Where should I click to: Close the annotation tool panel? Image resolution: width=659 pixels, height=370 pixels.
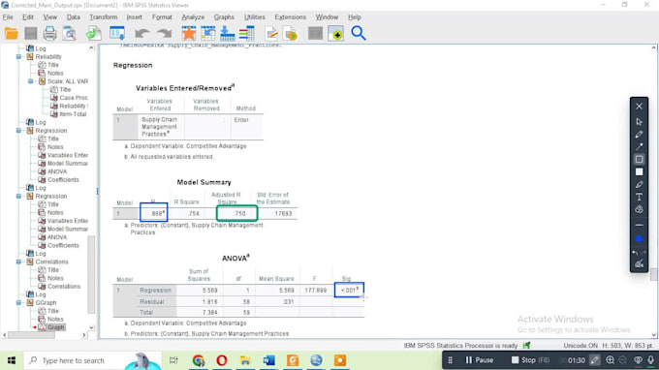pyautogui.click(x=639, y=107)
